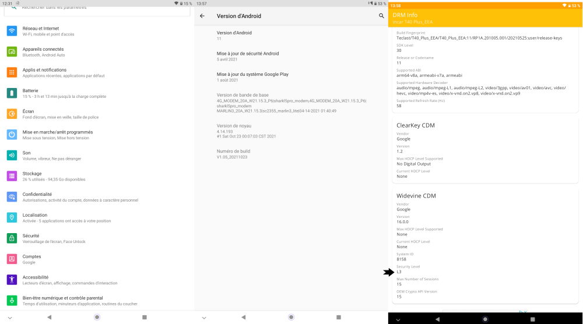The image size is (583, 324).
Task: Select the Build Fingerprint value
Action: pos(479,38)
